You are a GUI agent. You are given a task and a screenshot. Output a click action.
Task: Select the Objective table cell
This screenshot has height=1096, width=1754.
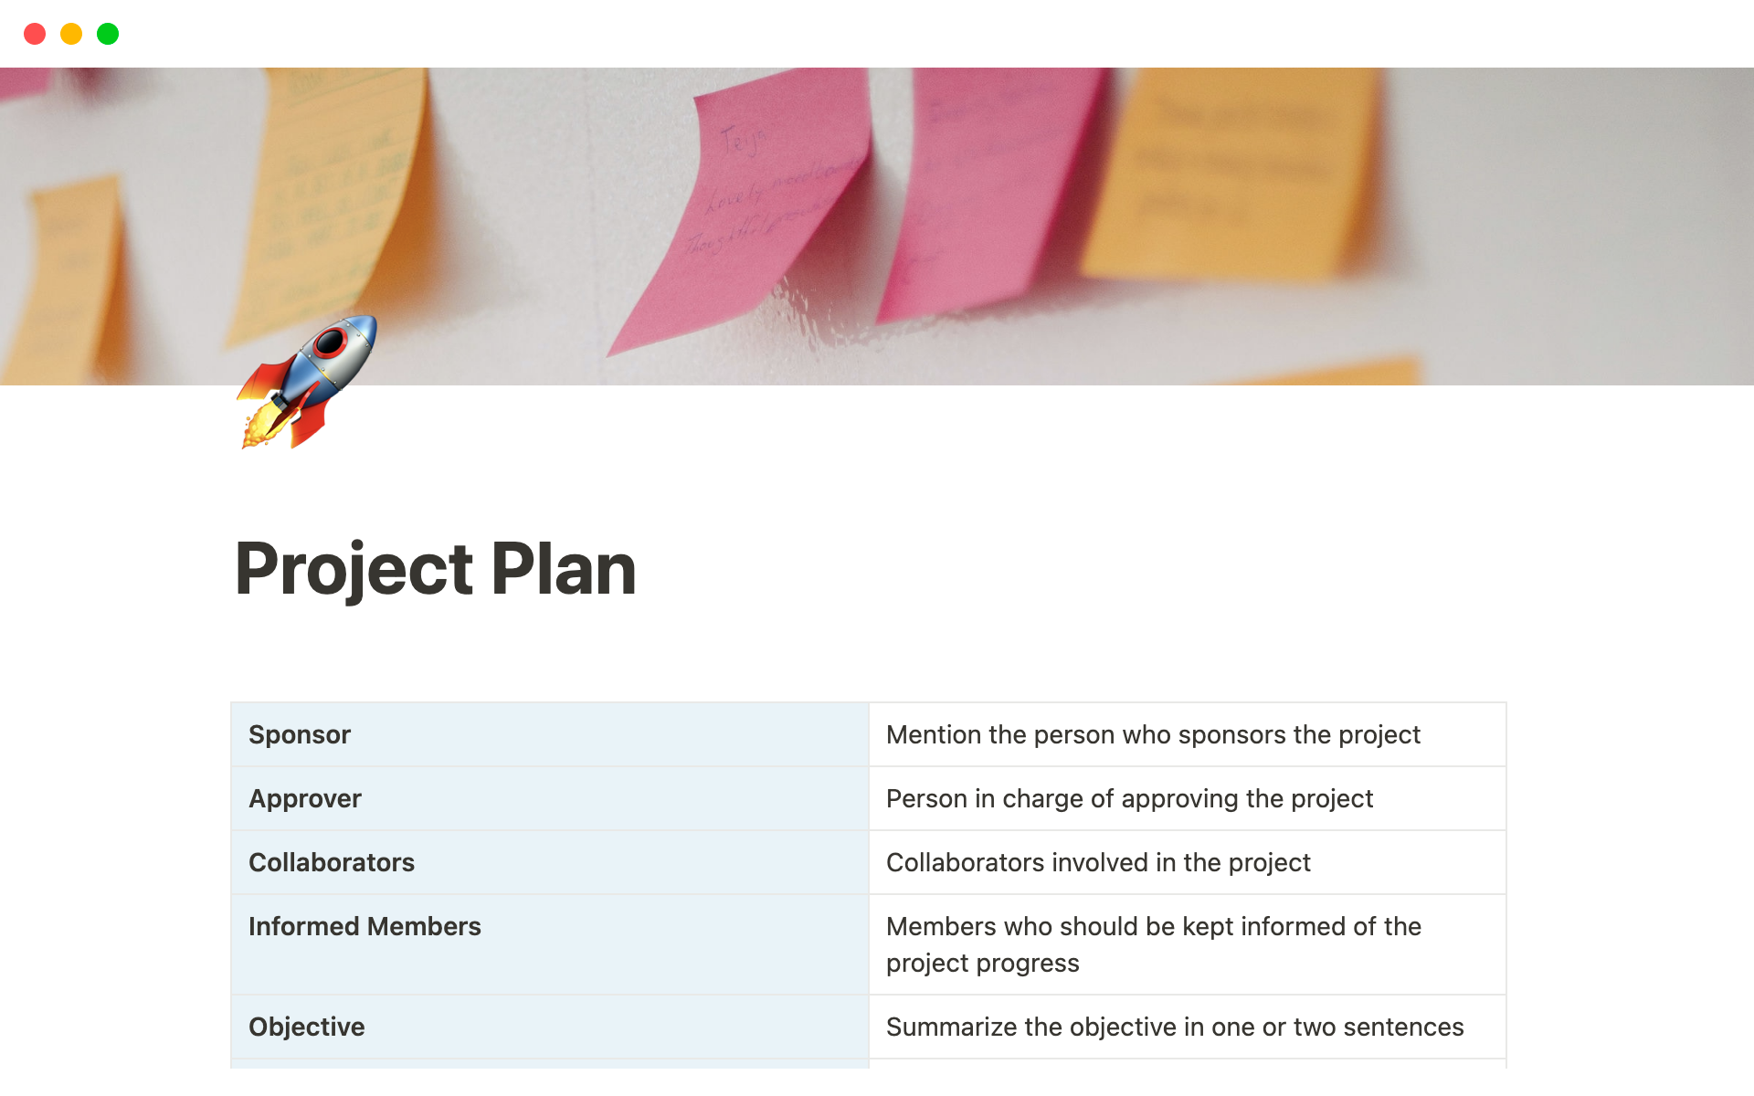548,1027
